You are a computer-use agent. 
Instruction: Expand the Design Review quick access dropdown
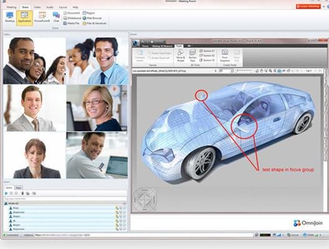164,42
